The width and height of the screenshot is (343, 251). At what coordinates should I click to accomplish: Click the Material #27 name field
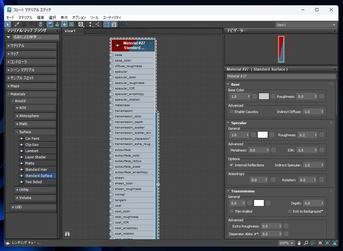pyautogui.click(x=281, y=76)
